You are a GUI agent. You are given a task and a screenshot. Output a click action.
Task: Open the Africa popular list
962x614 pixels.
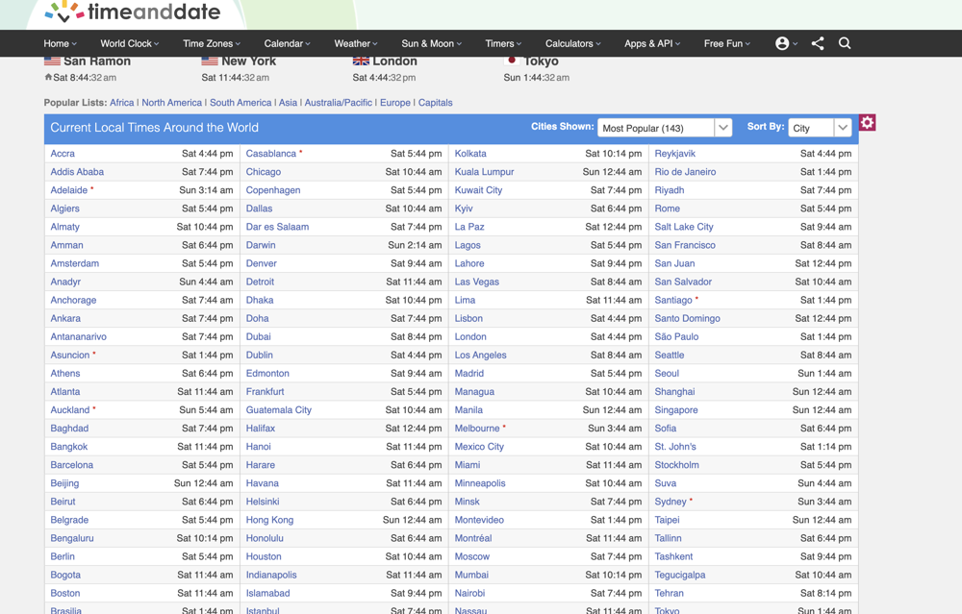click(x=121, y=102)
